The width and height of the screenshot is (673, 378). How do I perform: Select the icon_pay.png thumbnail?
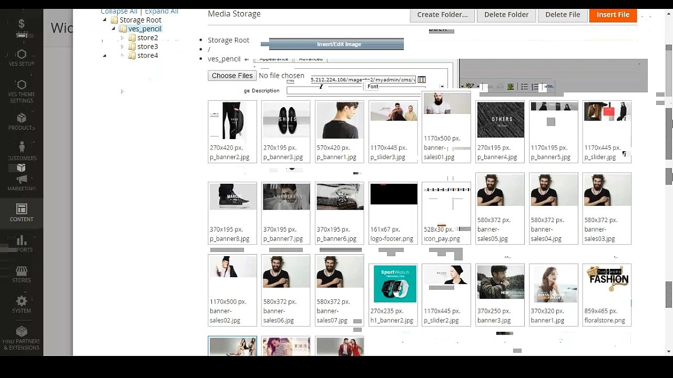pos(446,214)
